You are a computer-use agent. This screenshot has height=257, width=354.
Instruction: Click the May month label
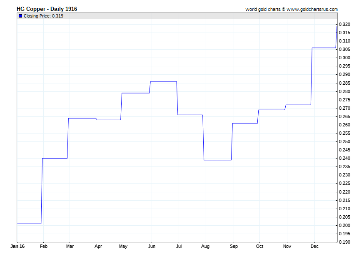(x=123, y=246)
